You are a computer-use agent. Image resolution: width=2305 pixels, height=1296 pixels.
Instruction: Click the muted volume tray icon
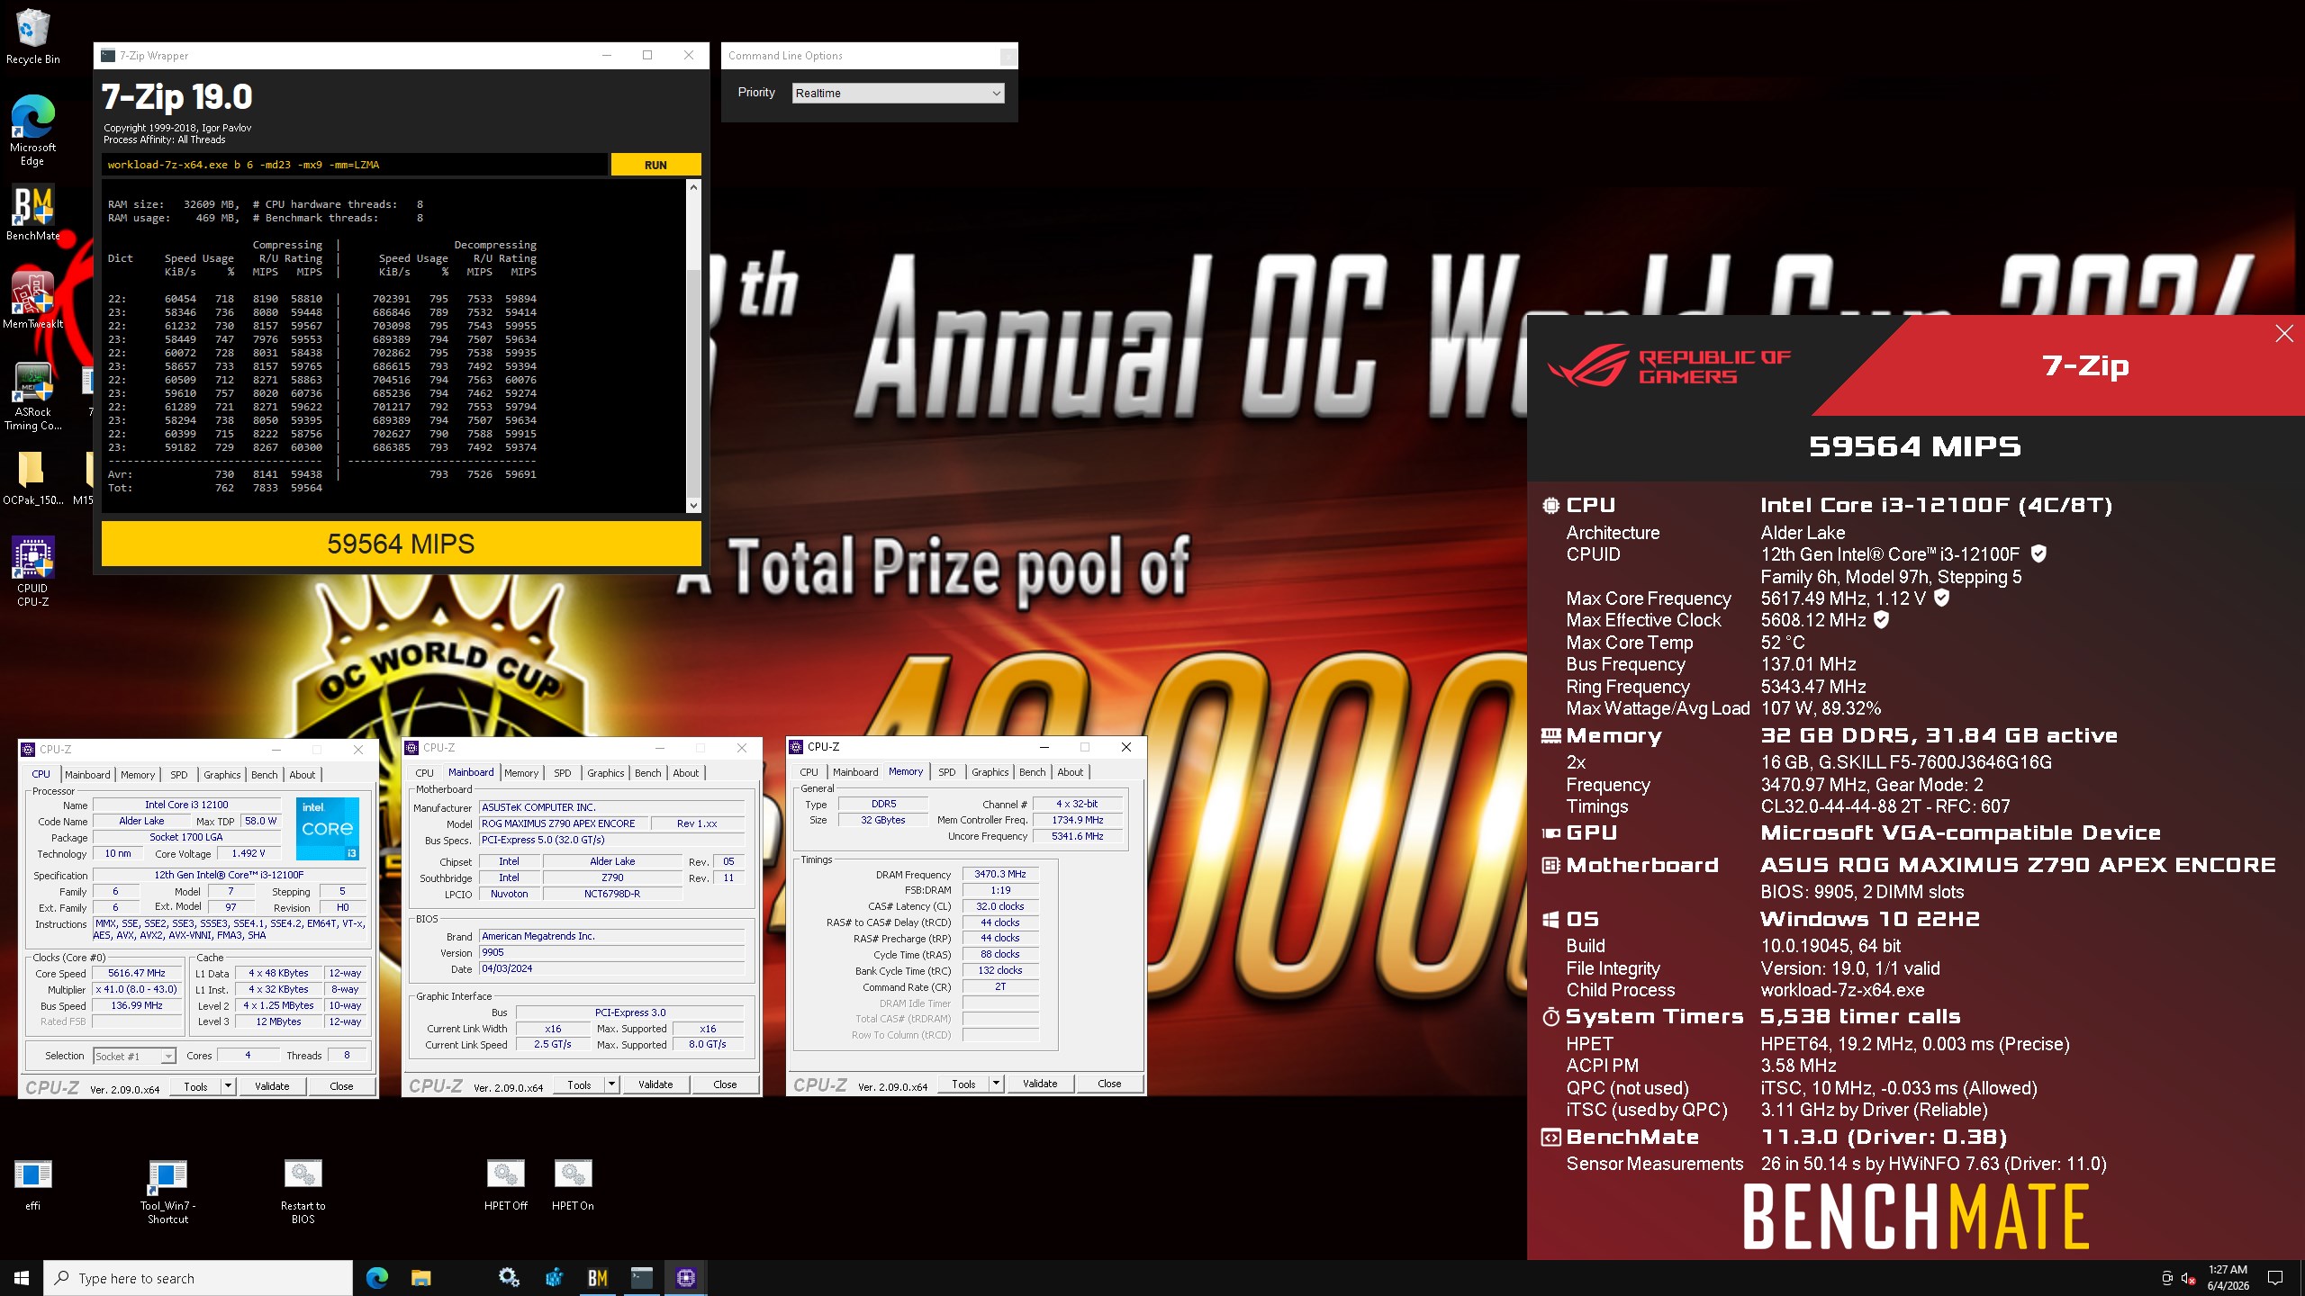tap(2188, 1278)
